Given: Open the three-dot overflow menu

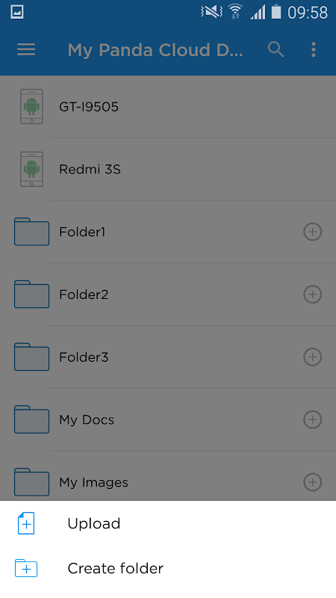Looking at the screenshot, I should click(x=313, y=49).
